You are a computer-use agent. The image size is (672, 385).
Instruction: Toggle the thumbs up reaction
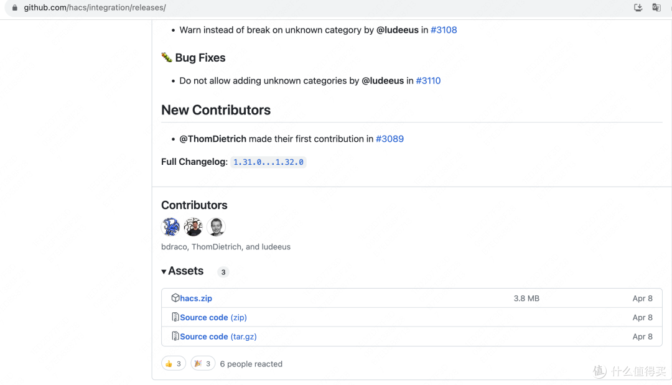[x=174, y=364]
